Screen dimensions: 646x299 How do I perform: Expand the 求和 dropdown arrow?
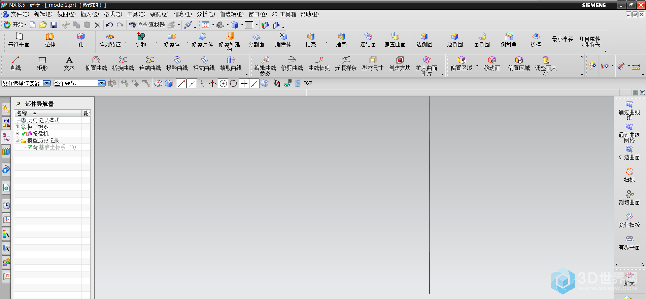pos(157,42)
